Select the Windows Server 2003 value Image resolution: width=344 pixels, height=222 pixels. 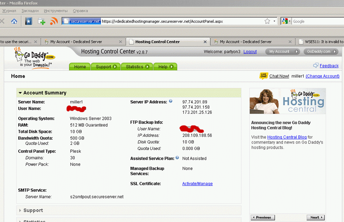[x=91, y=119]
